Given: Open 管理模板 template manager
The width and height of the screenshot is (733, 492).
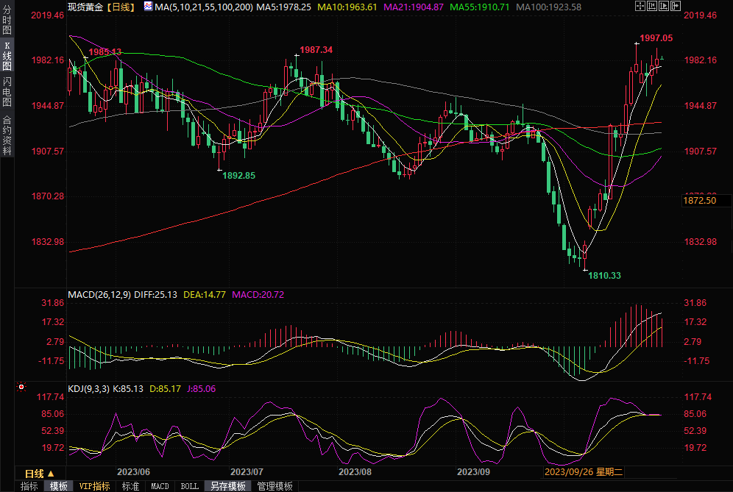Looking at the screenshot, I should 275,486.
